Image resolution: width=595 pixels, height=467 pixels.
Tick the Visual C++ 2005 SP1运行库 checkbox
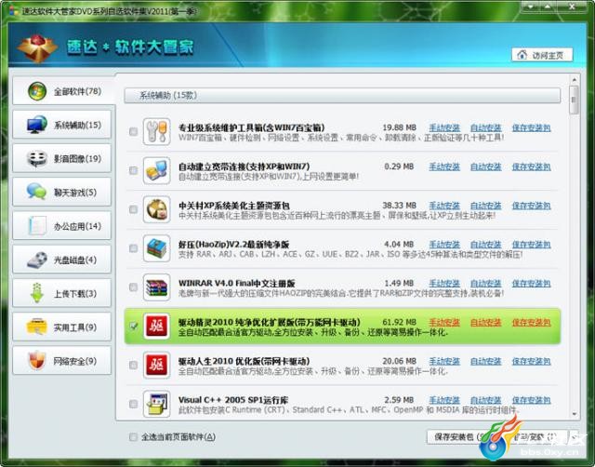pyautogui.click(x=133, y=404)
